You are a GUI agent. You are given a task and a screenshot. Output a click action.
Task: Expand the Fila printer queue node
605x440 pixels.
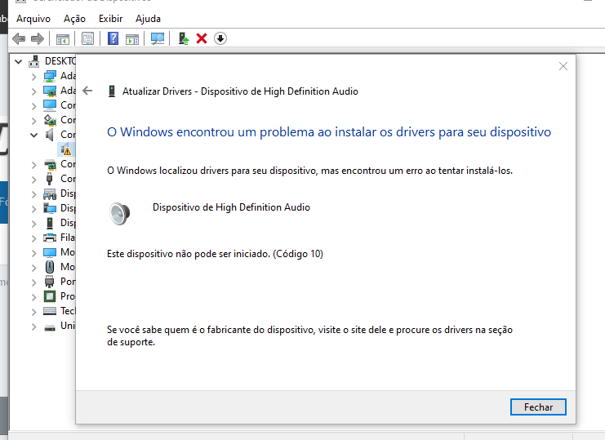tap(34, 238)
